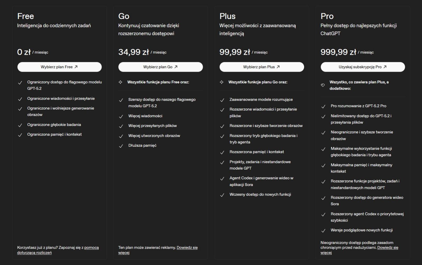Choose the Free plan button
Viewport: 422px width, 265px height.
pos(59,67)
